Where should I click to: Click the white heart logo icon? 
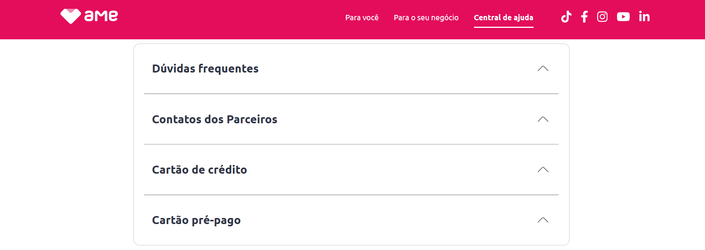[x=70, y=16]
